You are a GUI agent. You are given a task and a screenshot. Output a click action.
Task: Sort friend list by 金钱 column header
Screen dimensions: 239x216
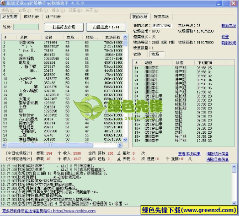tap(52, 37)
